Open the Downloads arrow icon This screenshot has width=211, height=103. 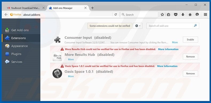[x=183, y=15]
